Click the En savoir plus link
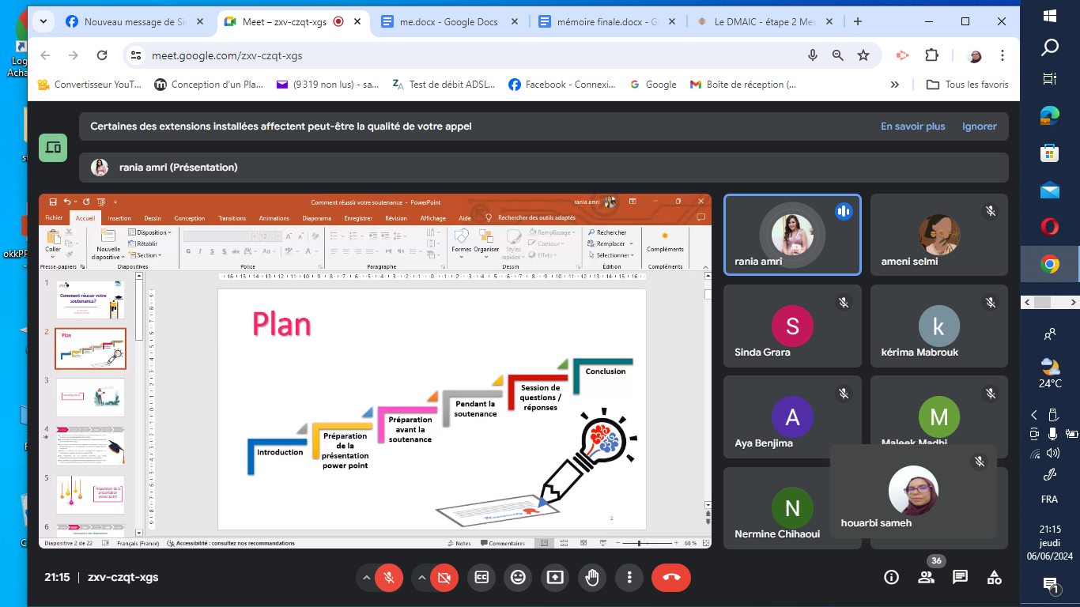Image resolution: width=1080 pixels, height=607 pixels. pyautogui.click(x=912, y=126)
